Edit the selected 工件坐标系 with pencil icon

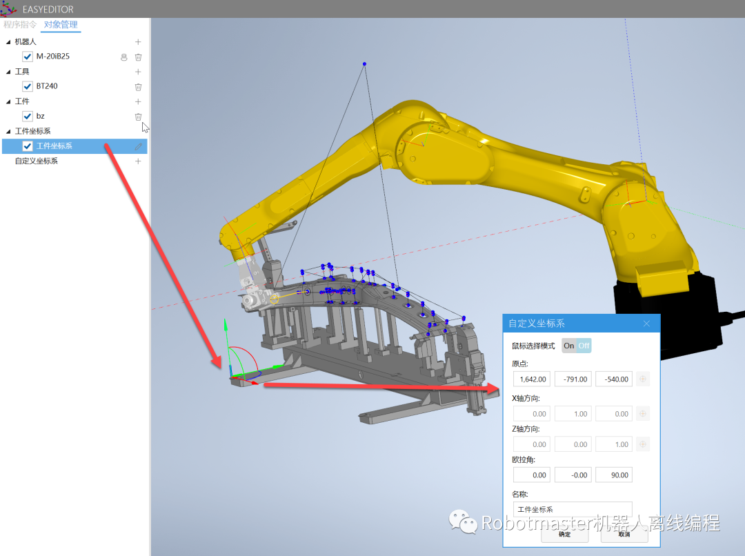(138, 146)
